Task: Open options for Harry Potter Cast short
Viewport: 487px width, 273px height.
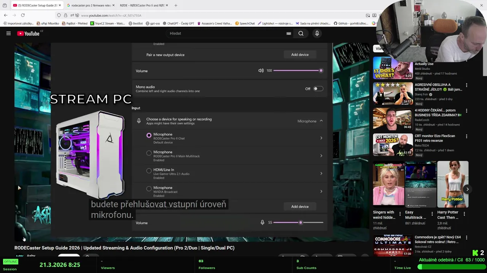Action: point(464,214)
